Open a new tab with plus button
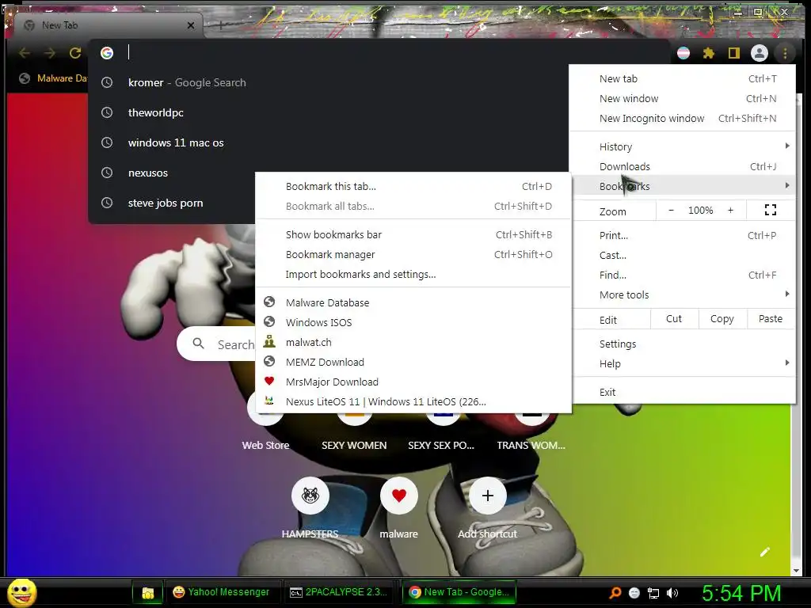The width and height of the screenshot is (811, 608). point(220,25)
